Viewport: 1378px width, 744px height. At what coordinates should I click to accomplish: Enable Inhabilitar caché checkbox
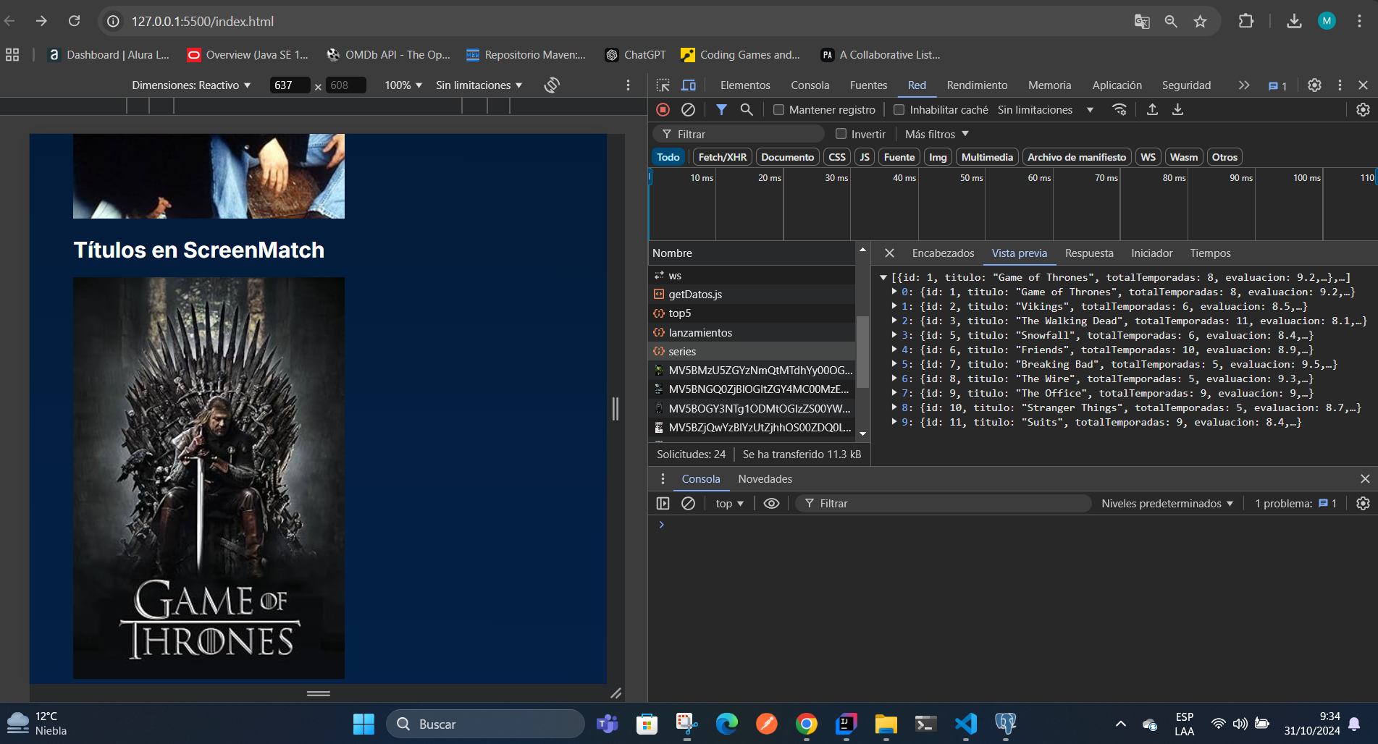coord(899,109)
